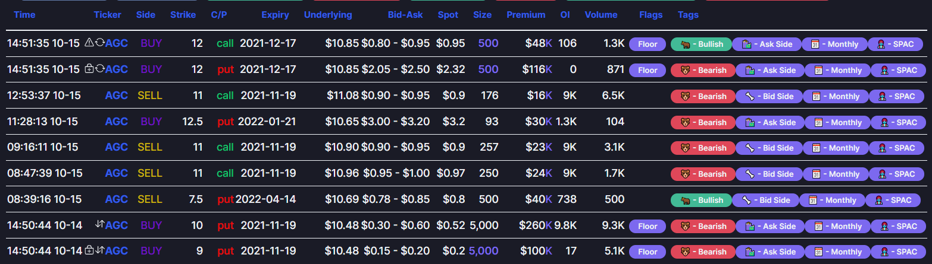
Task: Click the sweep arrows icon on the $116K put row
Action: (99, 69)
